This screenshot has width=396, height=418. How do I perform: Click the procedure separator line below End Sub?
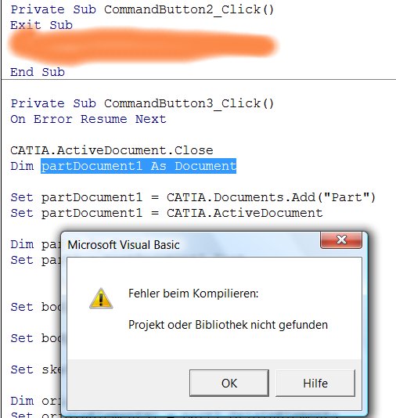tap(199, 79)
